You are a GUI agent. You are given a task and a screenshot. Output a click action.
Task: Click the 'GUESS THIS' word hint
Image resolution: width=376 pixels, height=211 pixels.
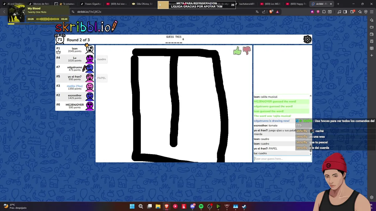click(x=174, y=37)
